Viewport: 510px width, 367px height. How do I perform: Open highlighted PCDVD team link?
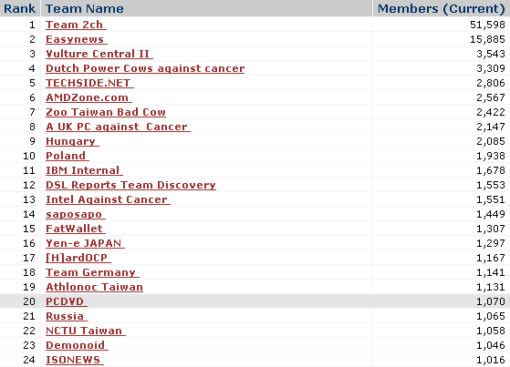click(67, 301)
